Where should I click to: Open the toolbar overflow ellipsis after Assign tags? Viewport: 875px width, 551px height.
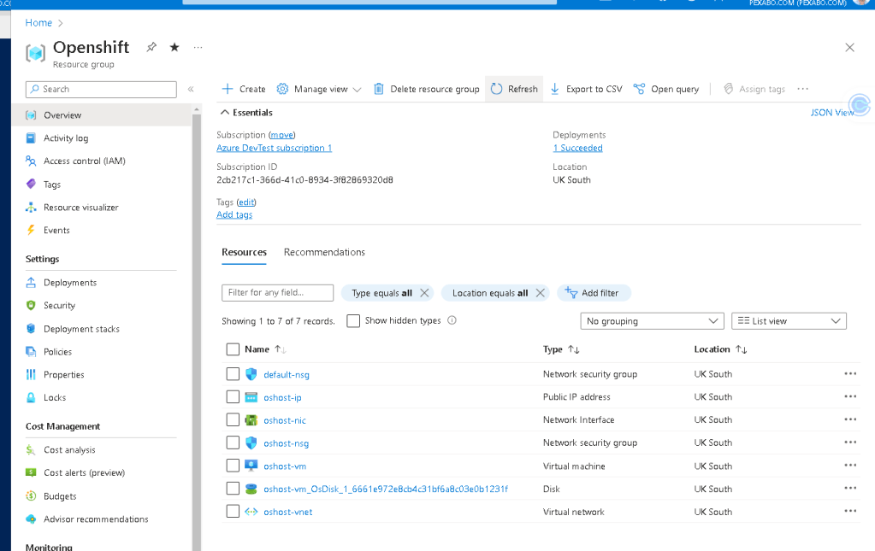pyautogui.click(x=802, y=89)
